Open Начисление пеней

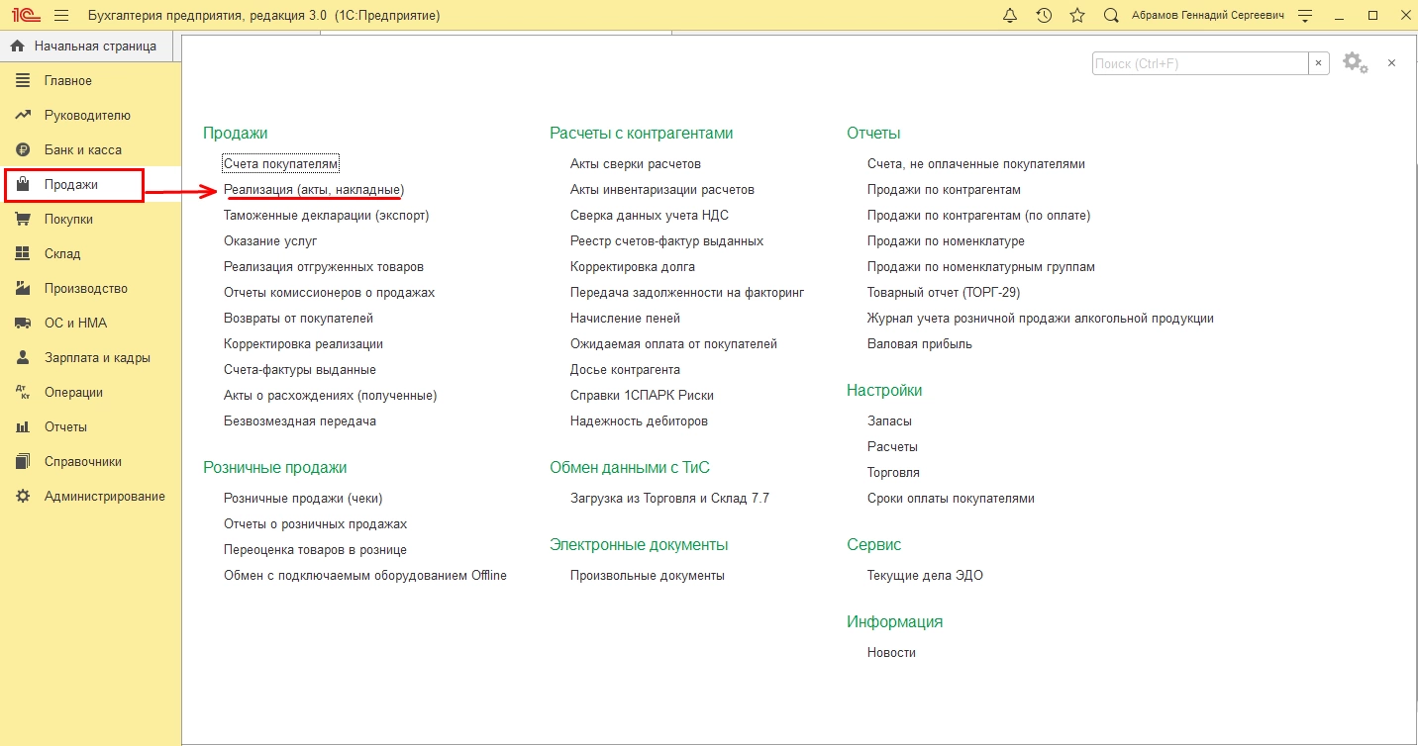tap(625, 318)
